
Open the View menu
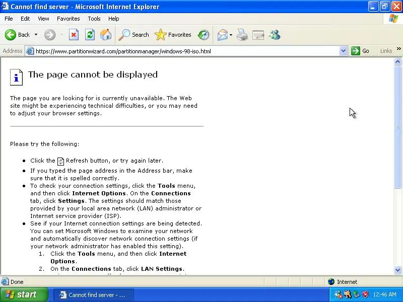tap(43, 19)
